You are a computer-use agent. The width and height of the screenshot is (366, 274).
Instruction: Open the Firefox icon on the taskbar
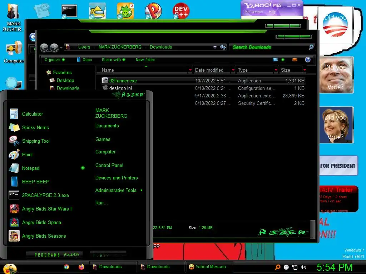[x=81, y=267]
